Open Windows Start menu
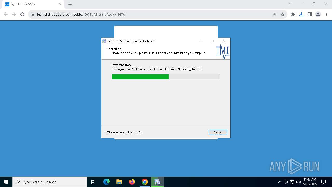 [x=6, y=182]
